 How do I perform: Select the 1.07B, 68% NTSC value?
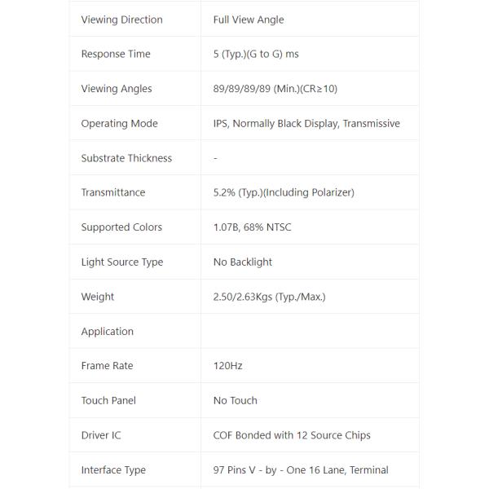click(x=252, y=227)
